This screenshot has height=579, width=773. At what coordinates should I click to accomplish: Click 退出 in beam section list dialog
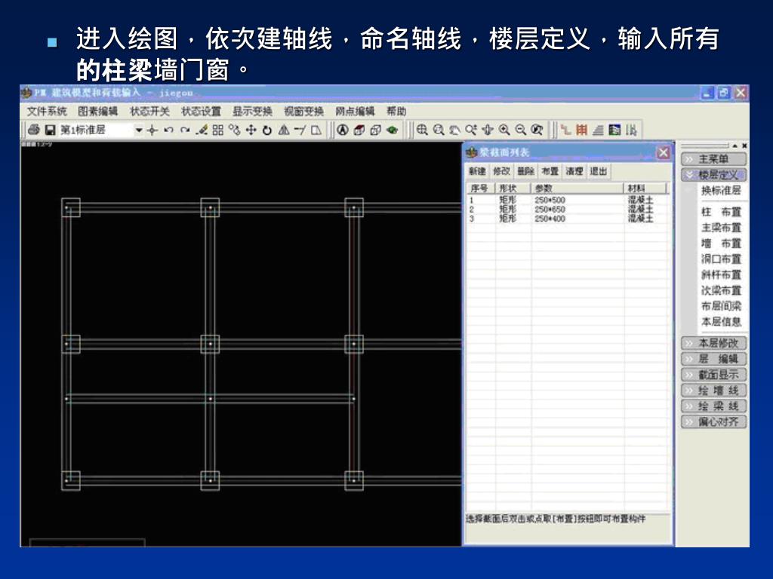(x=599, y=171)
